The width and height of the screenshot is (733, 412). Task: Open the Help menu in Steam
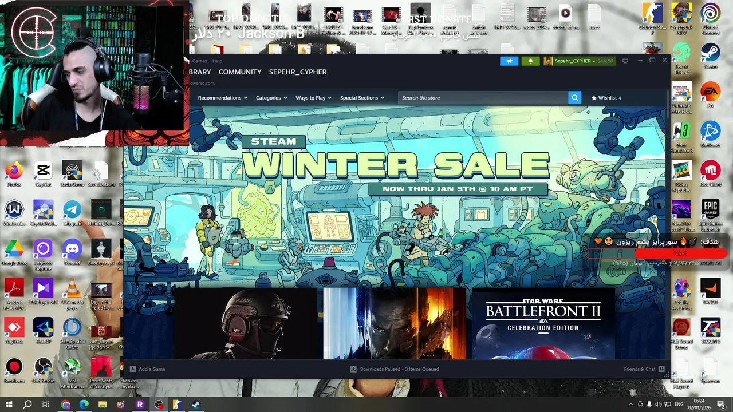pyautogui.click(x=217, y=61)
